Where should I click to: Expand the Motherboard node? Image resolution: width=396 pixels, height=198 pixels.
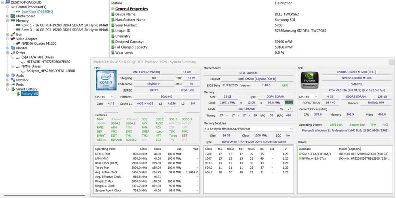[8, 16]
